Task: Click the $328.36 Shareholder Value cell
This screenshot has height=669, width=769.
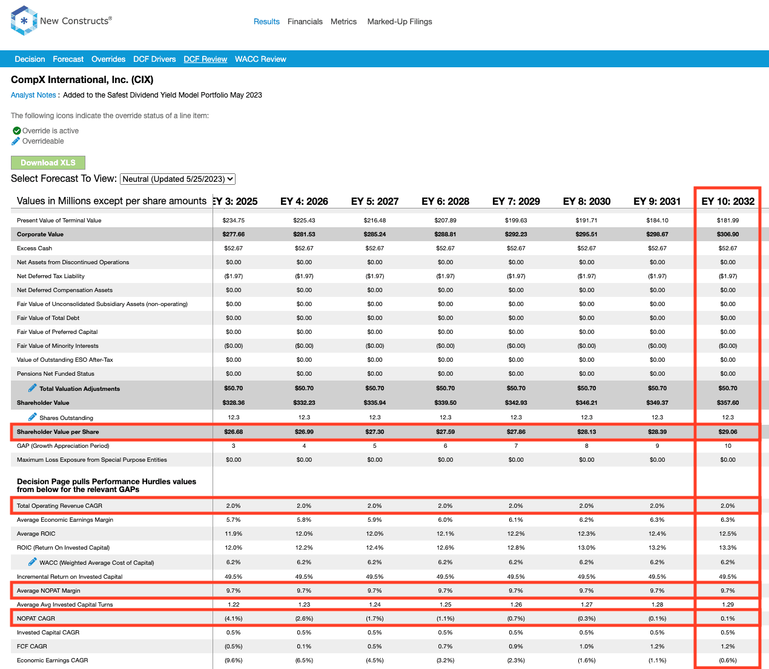Action: [x=234, y=403]
